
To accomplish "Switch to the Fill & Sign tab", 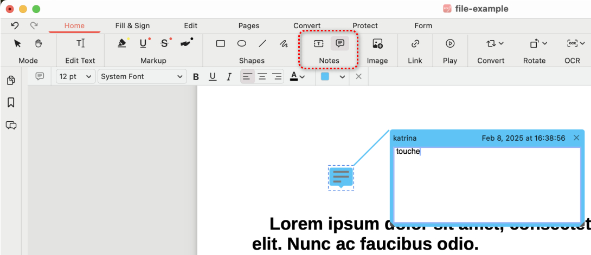I will pos(132,25).
